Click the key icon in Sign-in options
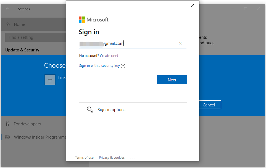This screenshot has height=168, width=266. point(90,109)
